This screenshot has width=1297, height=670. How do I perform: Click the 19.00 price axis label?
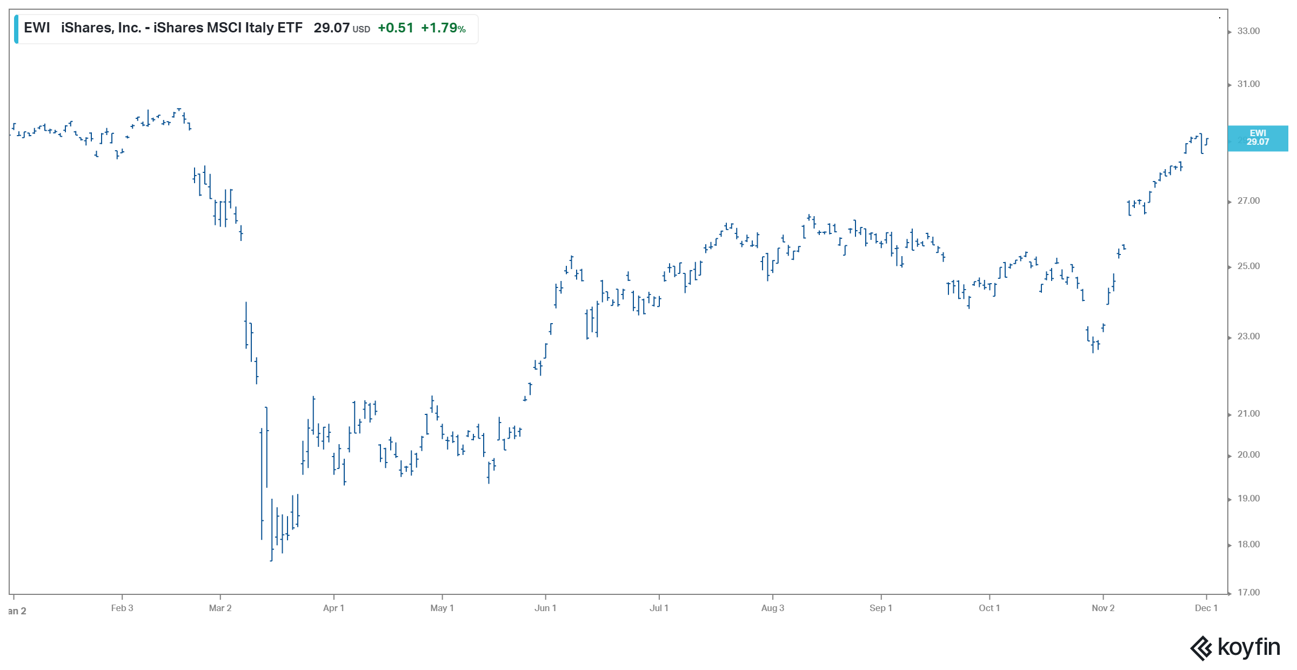[1248, 499]
